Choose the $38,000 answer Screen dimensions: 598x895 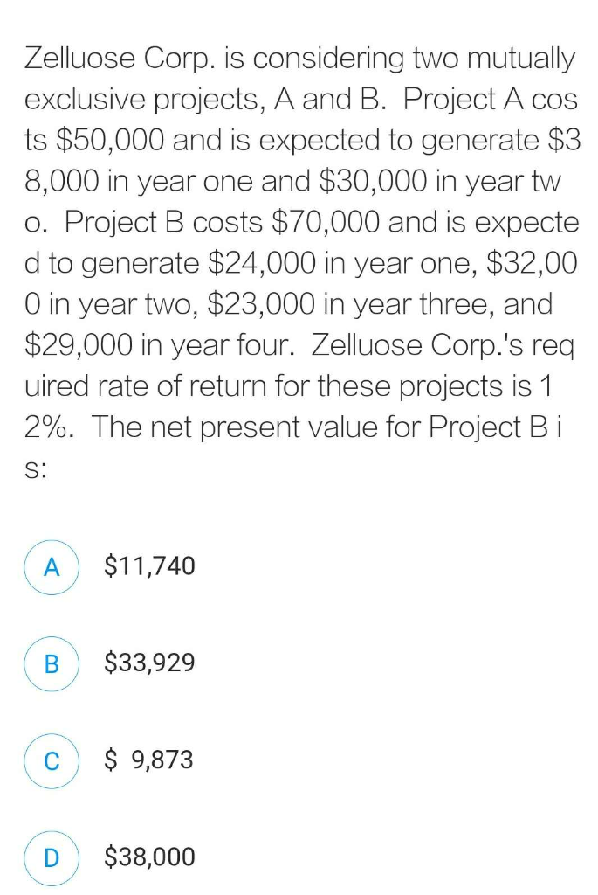(x=149, y=858)
